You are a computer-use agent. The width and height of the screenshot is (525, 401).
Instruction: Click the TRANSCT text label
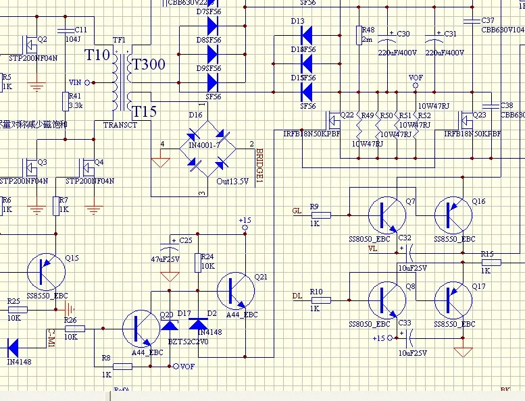(120, 125)
